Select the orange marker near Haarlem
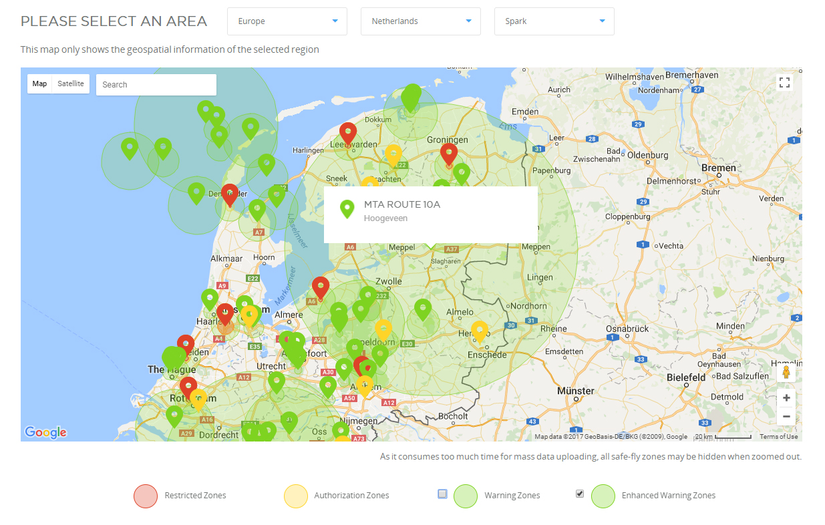Viewport: 825px width, 525px height. [225, 313]
